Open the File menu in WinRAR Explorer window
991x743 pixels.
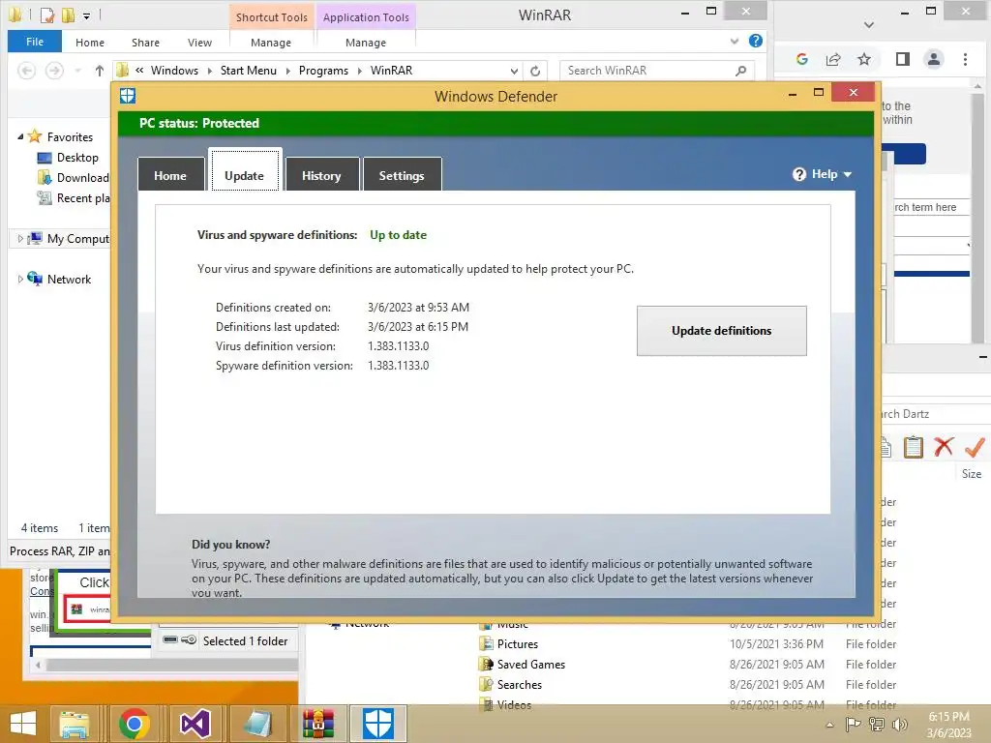(x=35, y=42)
